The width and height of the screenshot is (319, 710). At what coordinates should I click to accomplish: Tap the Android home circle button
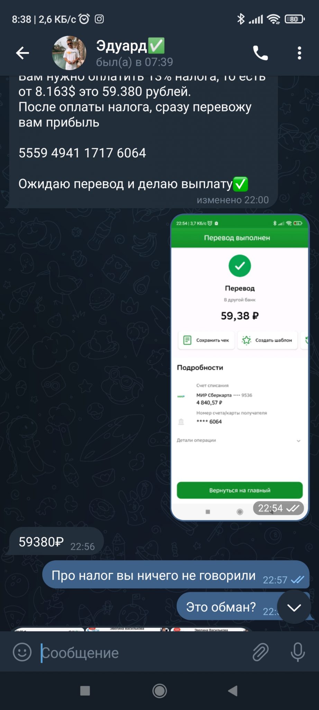click(x=159, y=691)
